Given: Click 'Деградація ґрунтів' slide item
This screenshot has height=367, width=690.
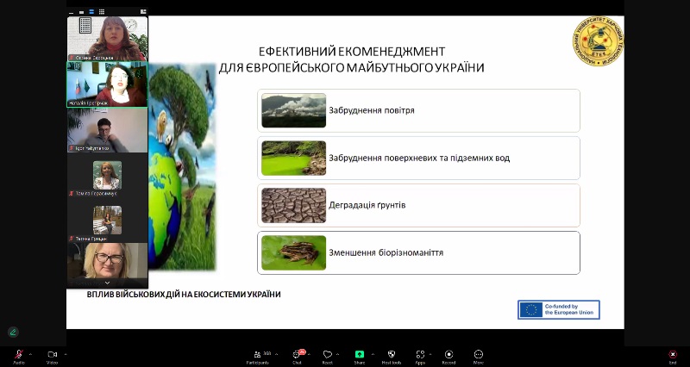Looking at the screenshot, I should (x=418, y=205).
